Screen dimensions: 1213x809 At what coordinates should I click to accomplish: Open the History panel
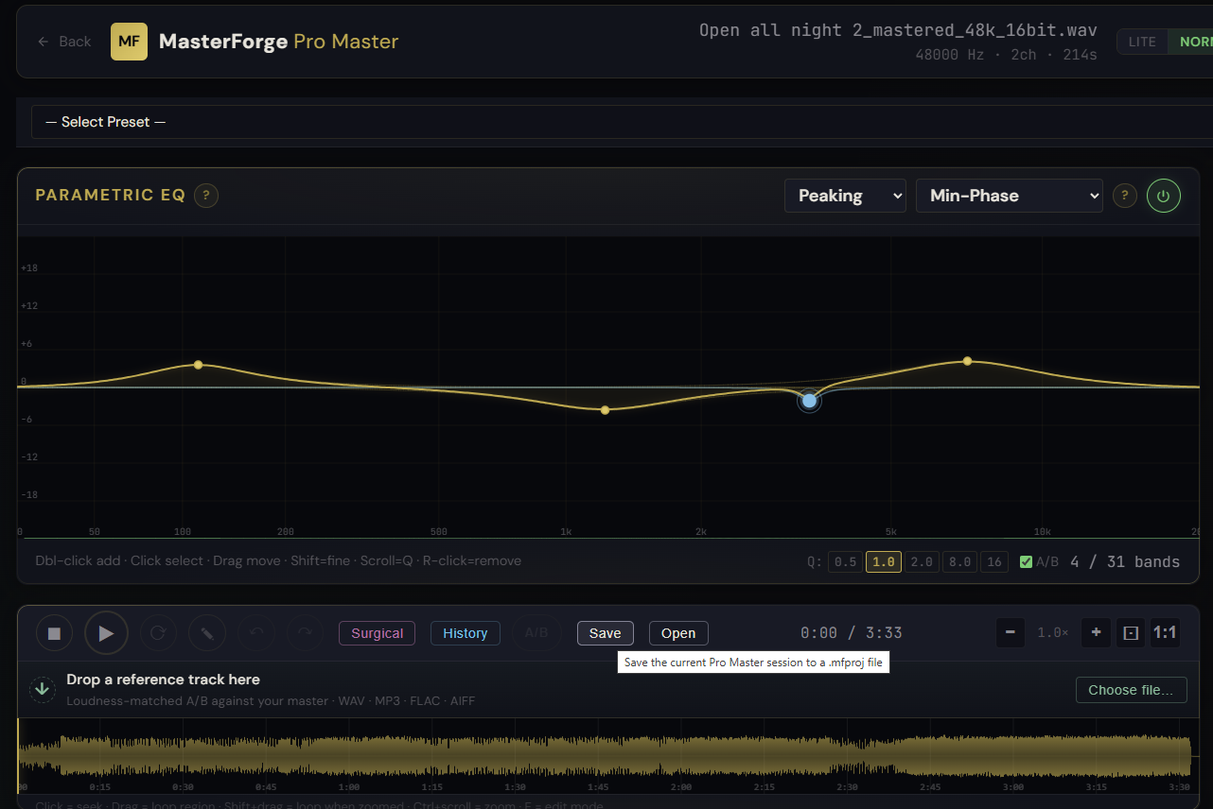[x=466, y=633]
